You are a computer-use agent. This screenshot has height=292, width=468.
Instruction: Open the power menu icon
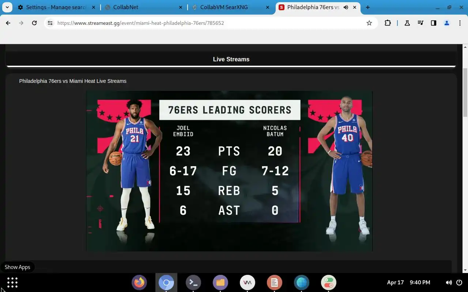(459, 283)
